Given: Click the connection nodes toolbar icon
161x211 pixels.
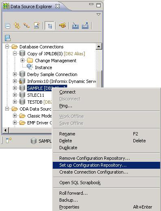Looking at the screenshot, I should (x=27, y=26).
